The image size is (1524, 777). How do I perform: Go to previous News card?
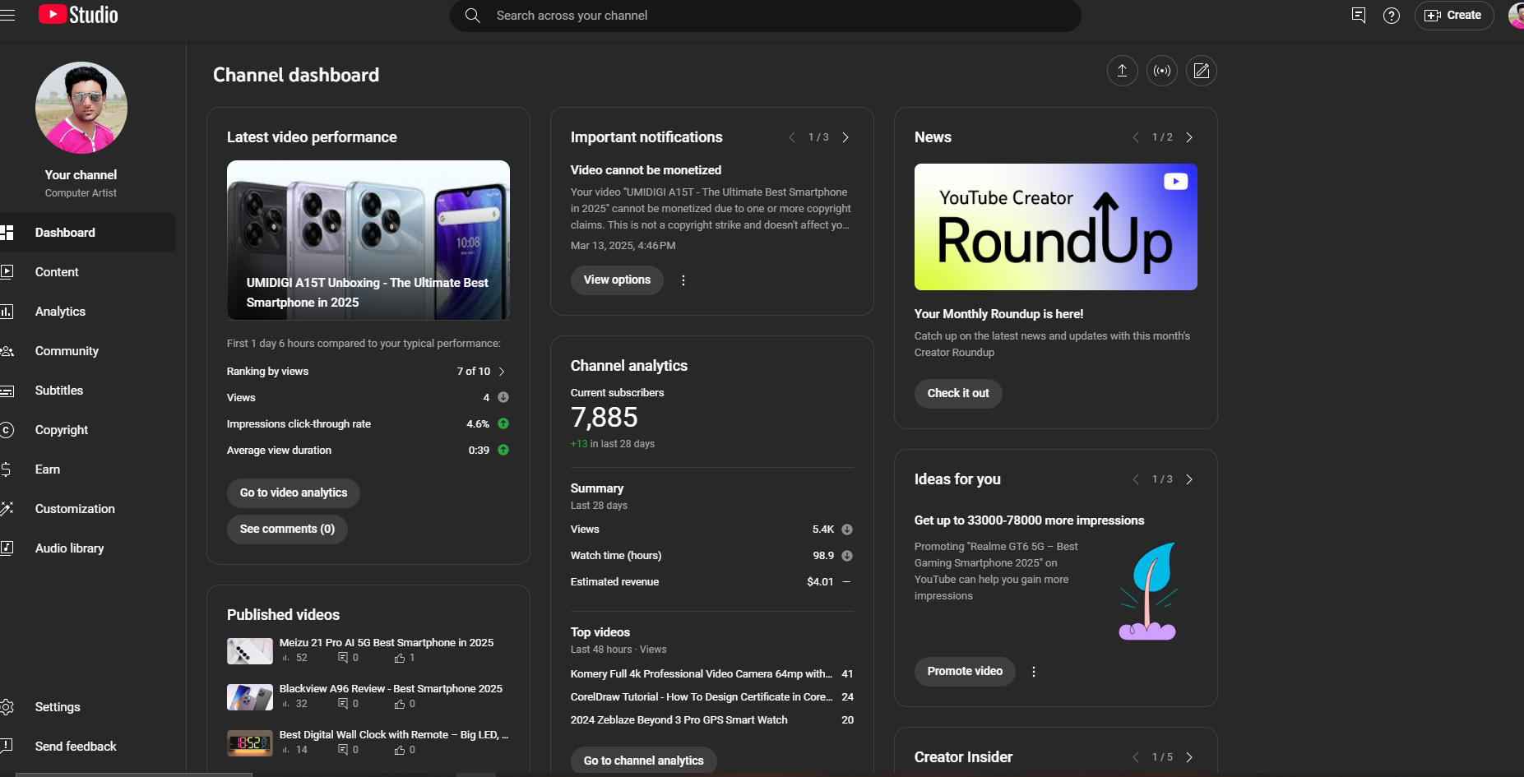click(1136, 137)
